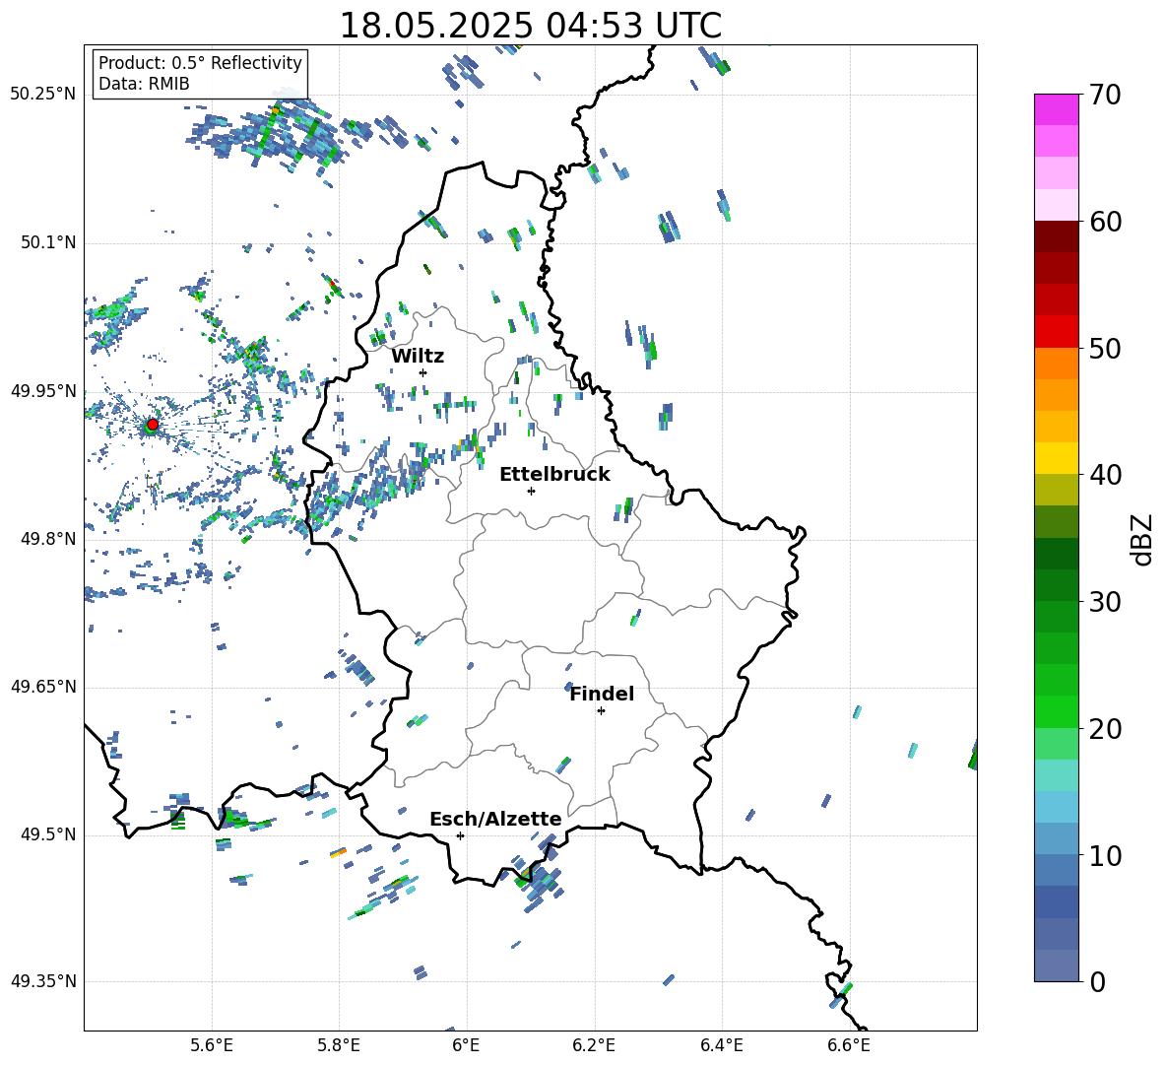Click the yellow colorbar segment above 40

[x=1057, y=458]
